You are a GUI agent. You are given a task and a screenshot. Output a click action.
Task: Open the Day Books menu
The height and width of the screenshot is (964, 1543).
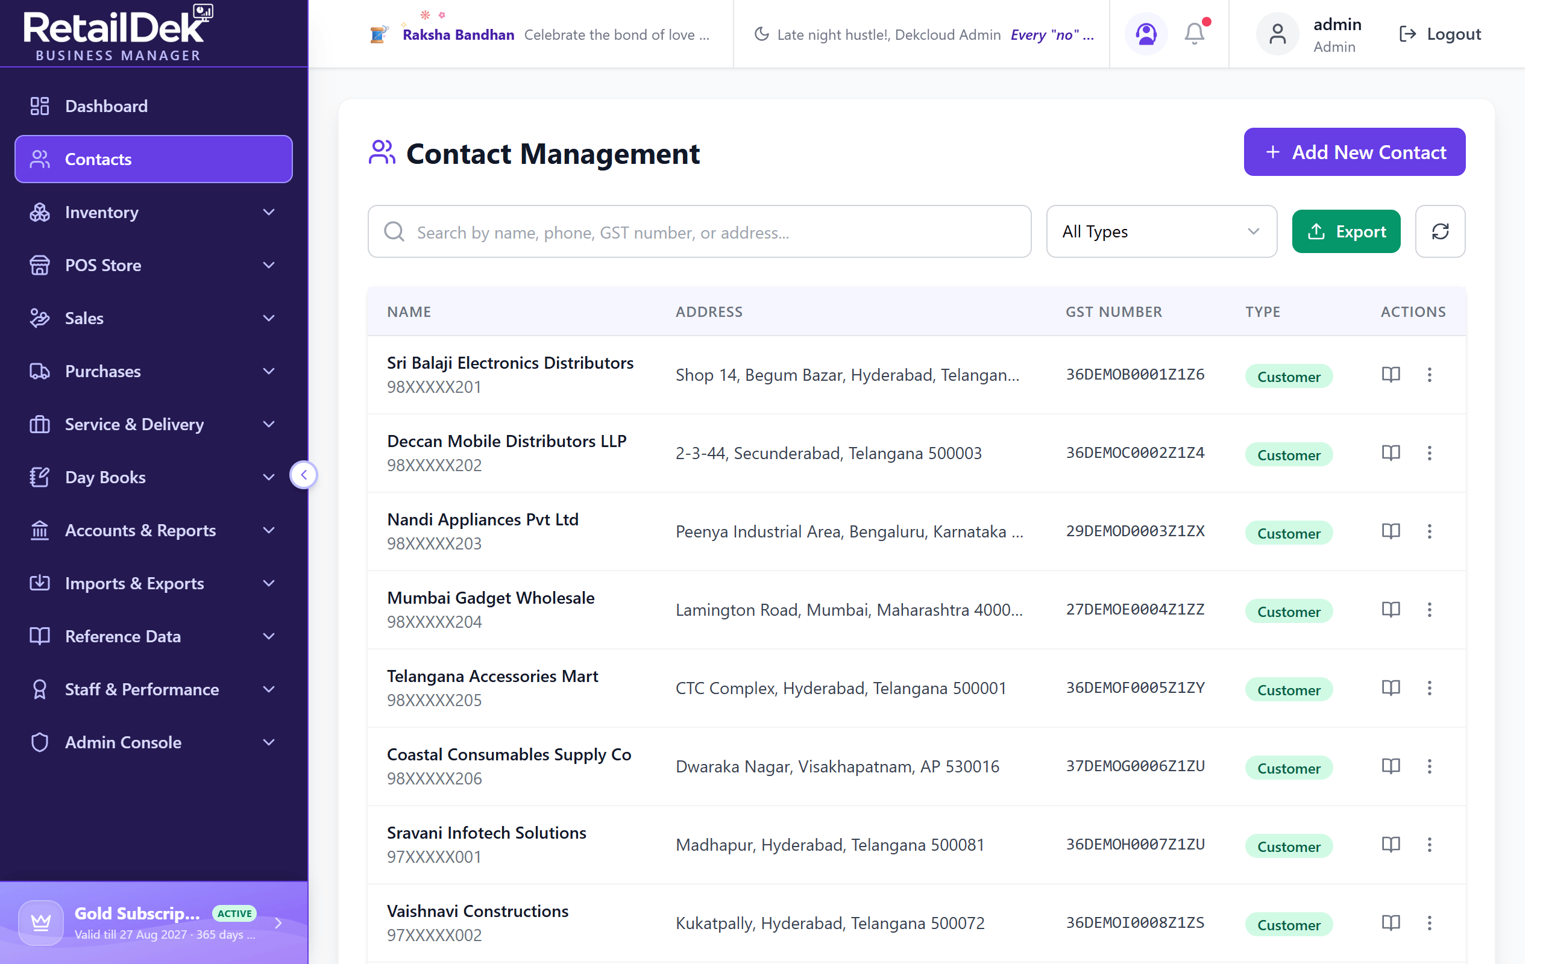click(154, 477)
